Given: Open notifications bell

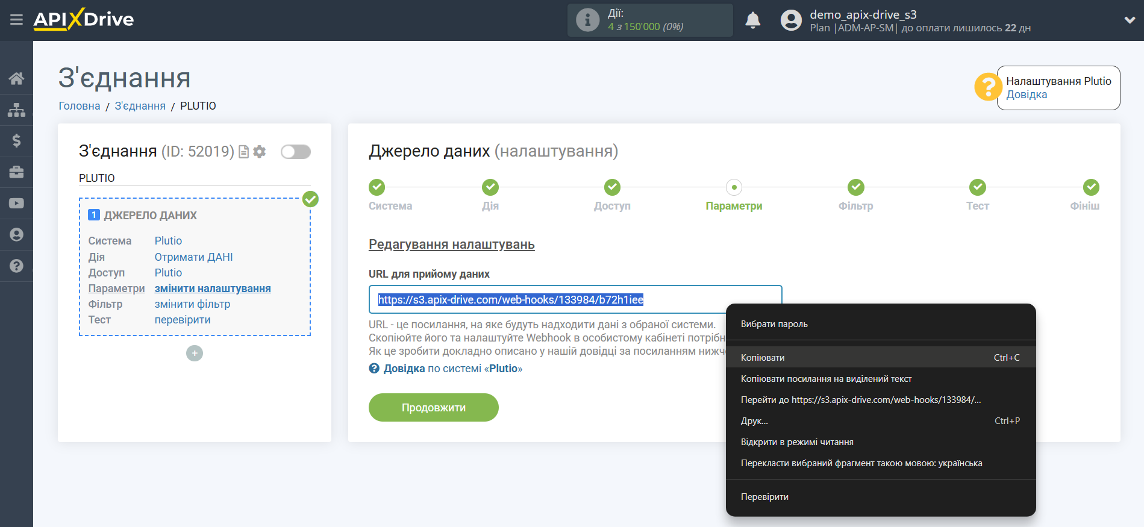Looking at the screenshot, I should [752, 20].
